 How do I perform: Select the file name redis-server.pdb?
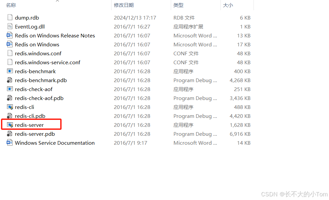pos(35,134)
